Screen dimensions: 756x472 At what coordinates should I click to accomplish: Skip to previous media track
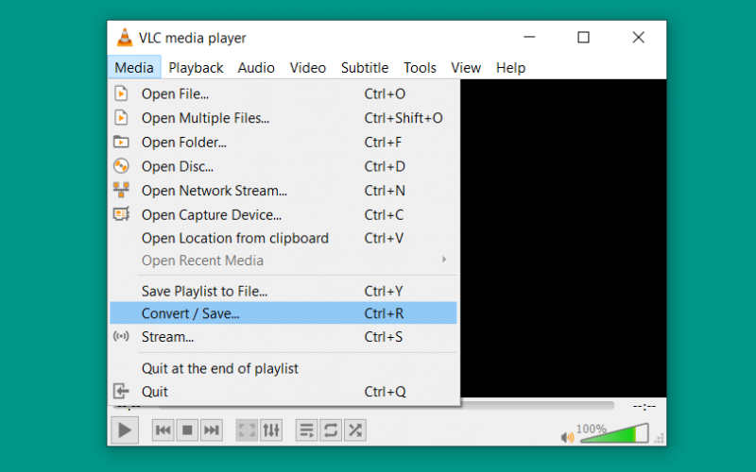163,430
